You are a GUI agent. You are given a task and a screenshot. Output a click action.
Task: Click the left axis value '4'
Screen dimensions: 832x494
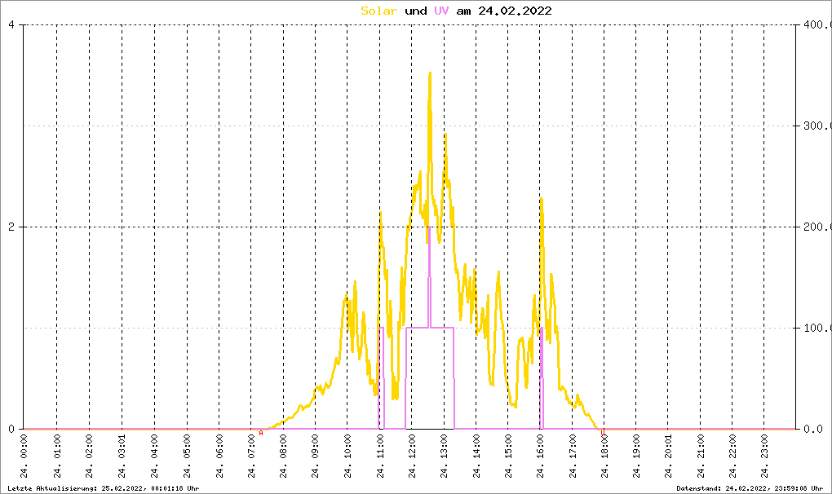coord(11,25)
